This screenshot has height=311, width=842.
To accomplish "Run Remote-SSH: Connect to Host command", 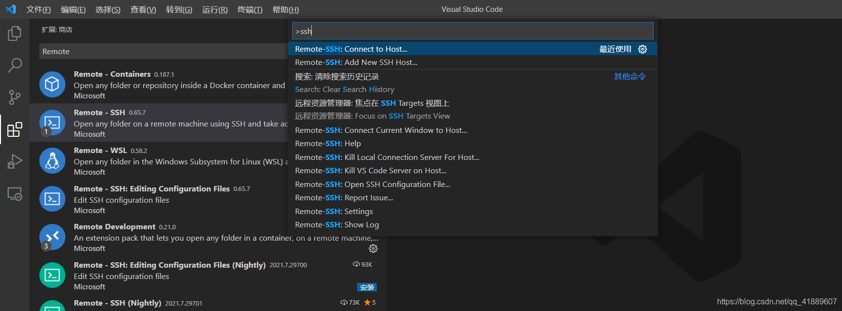I will tap(473, 49).
